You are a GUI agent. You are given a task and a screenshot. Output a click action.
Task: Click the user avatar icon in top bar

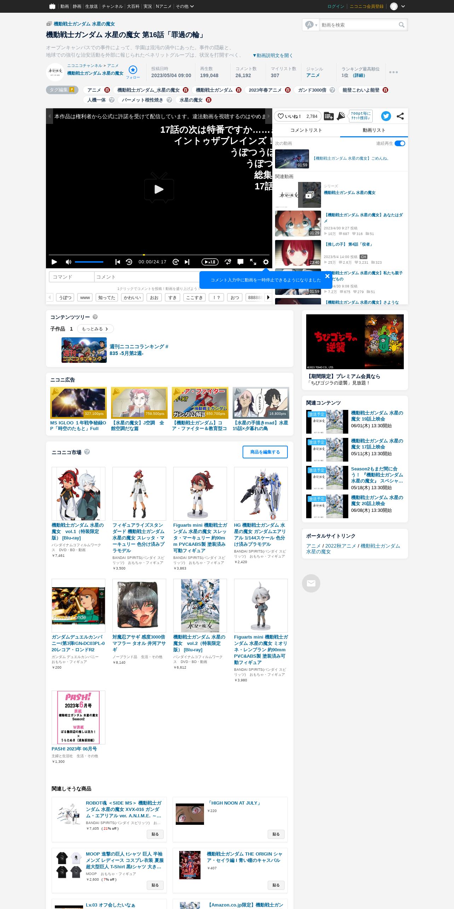coord(394,6)
